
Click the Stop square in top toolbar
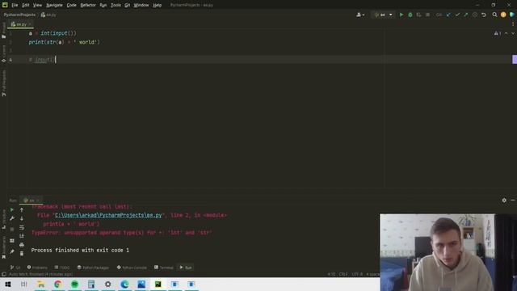(x=427, y=15)
